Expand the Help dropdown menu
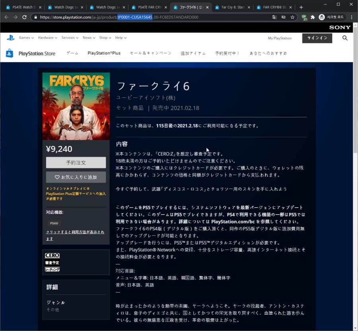Viewport: 358px width, 331px height. point(121,38)
